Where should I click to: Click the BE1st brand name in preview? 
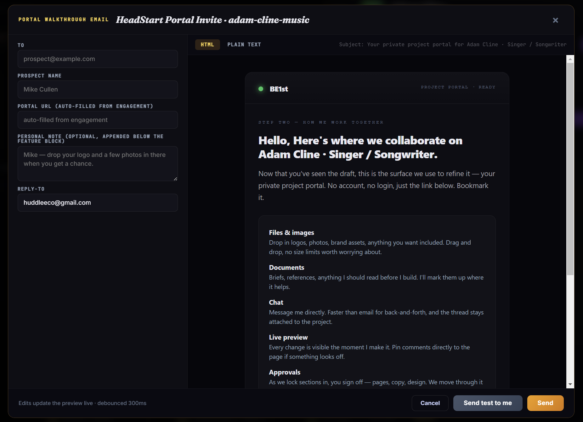(x=279, y=89)
